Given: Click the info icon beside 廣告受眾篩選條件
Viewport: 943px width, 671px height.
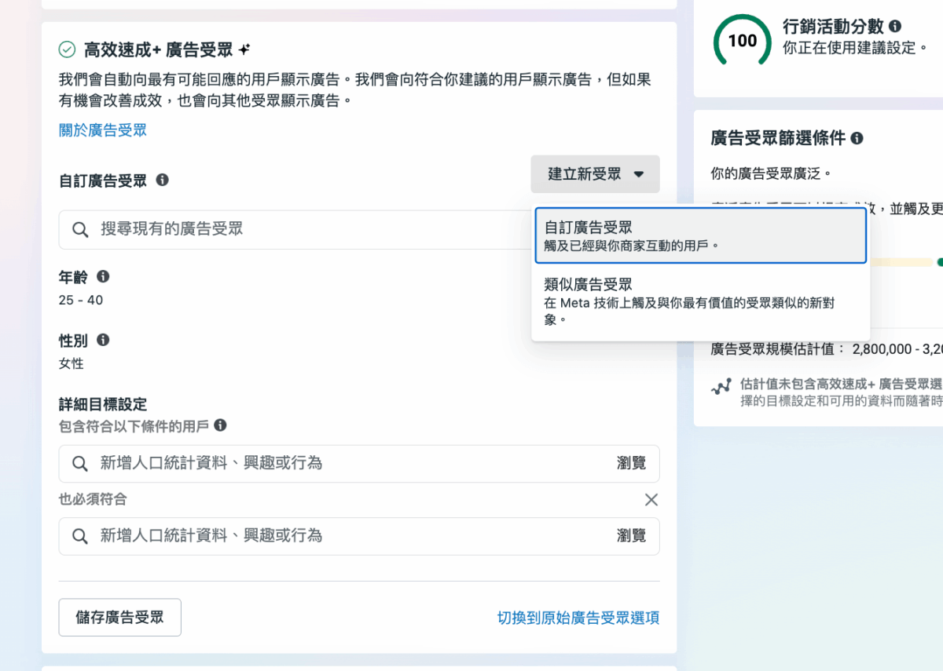Looking at the screenshot, I should pos(857,138).
